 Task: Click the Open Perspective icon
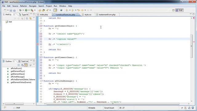coord(173,10)
